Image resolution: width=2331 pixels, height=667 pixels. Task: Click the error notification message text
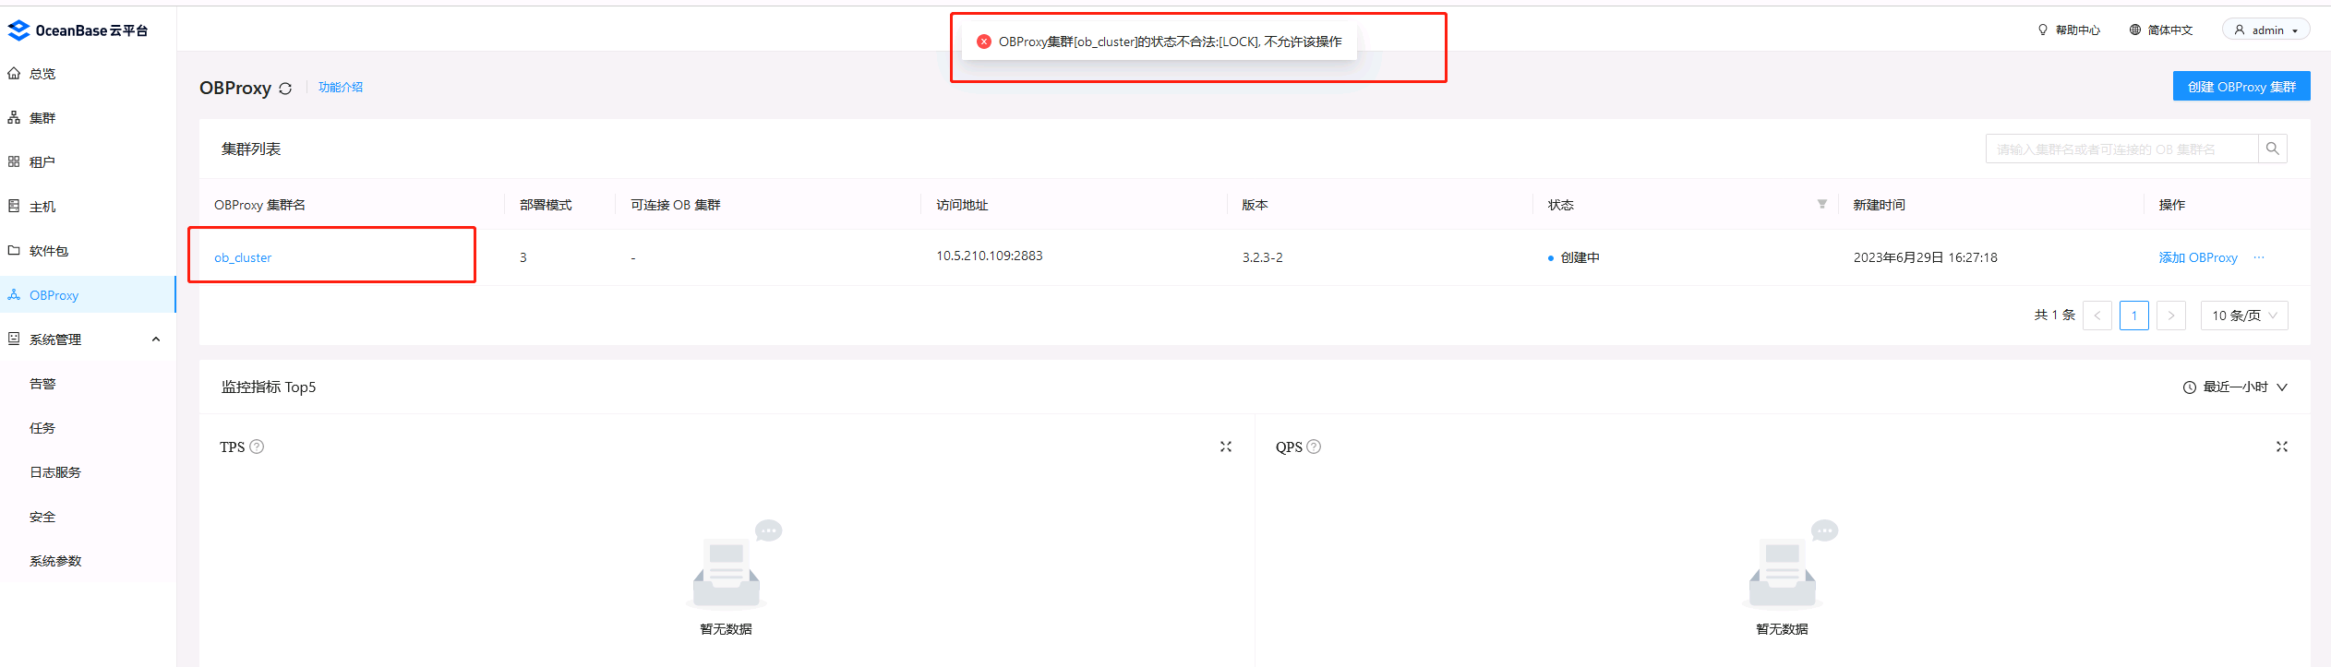[1171, 42]
